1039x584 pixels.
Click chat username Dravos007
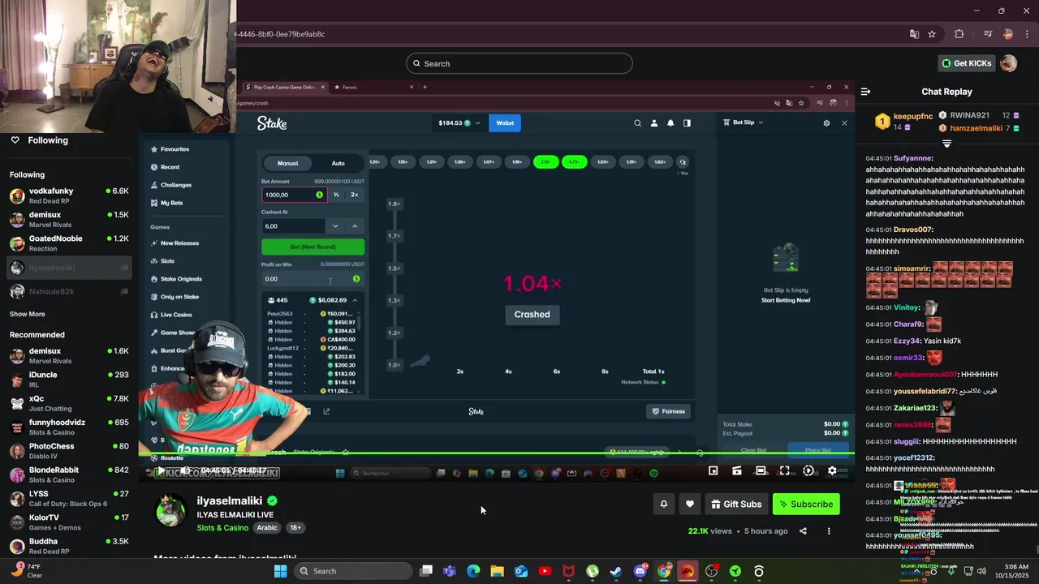(913, 230)
